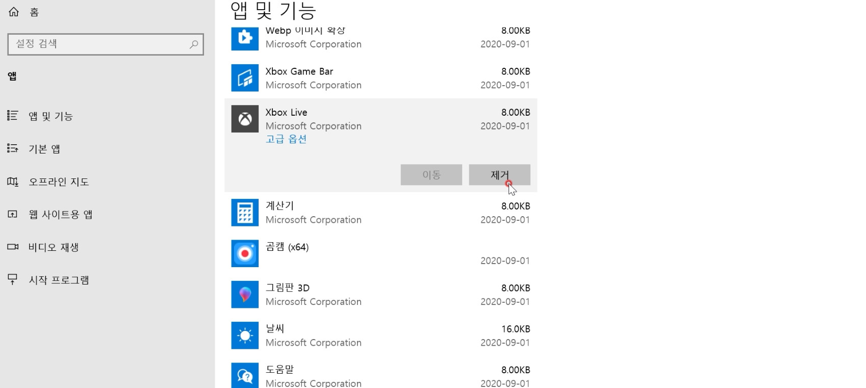This screenshot has height=388, width=866.
Task: Click the search magnifier icon
Action: [194, 44]
